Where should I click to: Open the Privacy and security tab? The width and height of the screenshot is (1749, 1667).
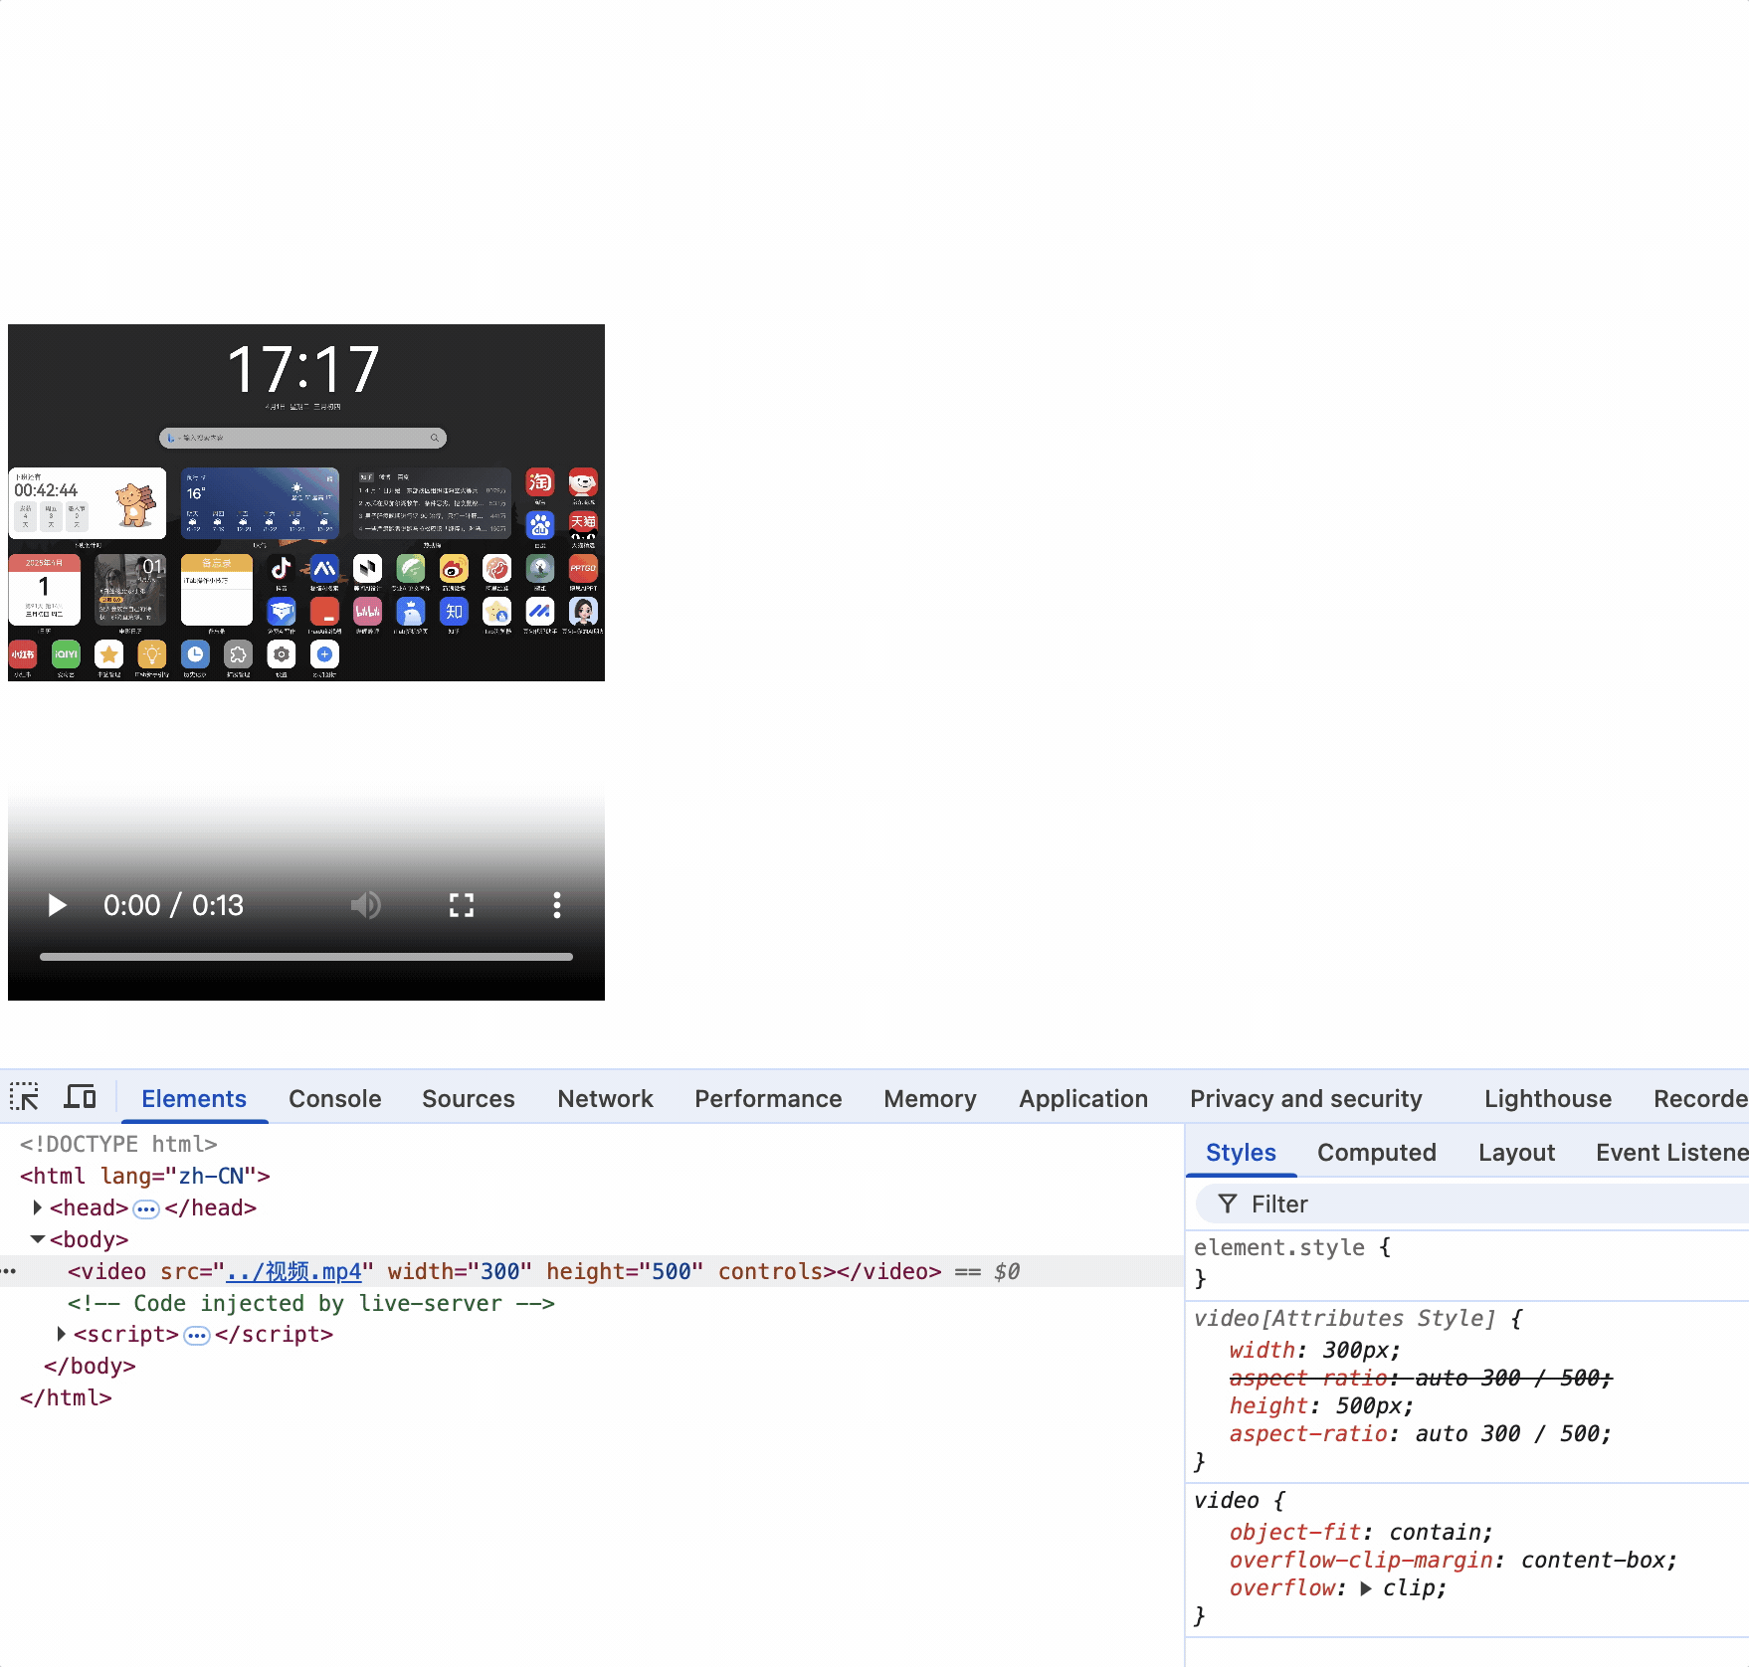coord(1306,1098)
